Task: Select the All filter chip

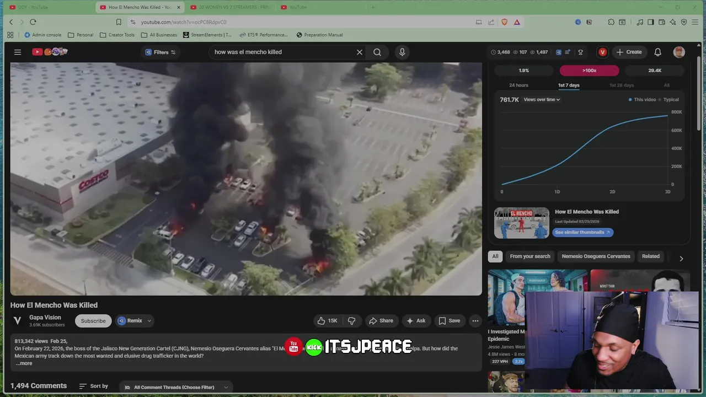Action: pyautogui.click(x=495, y=256)
